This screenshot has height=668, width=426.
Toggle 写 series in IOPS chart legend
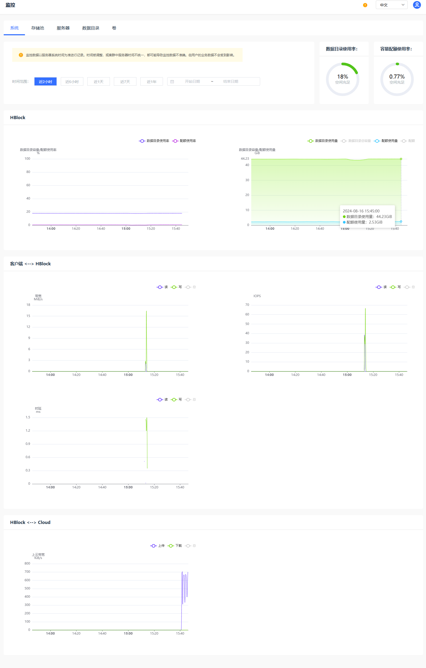395,287
